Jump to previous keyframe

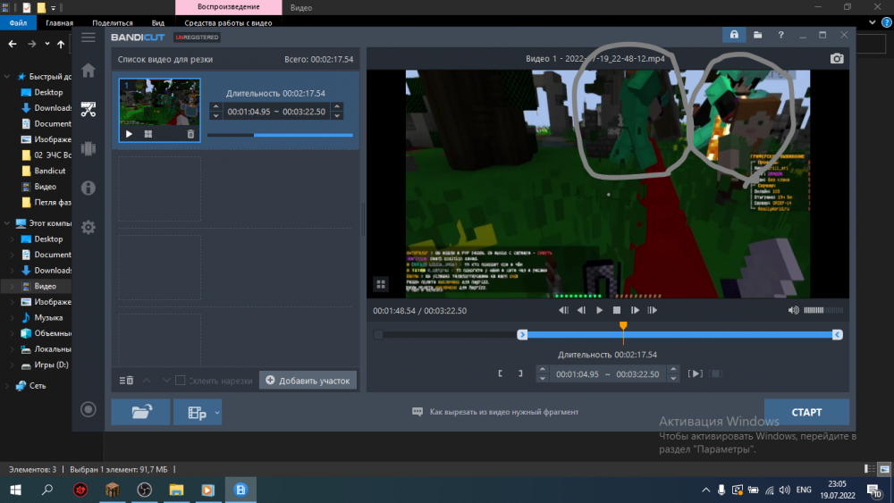pyautogui.click(x=563, y=310)
